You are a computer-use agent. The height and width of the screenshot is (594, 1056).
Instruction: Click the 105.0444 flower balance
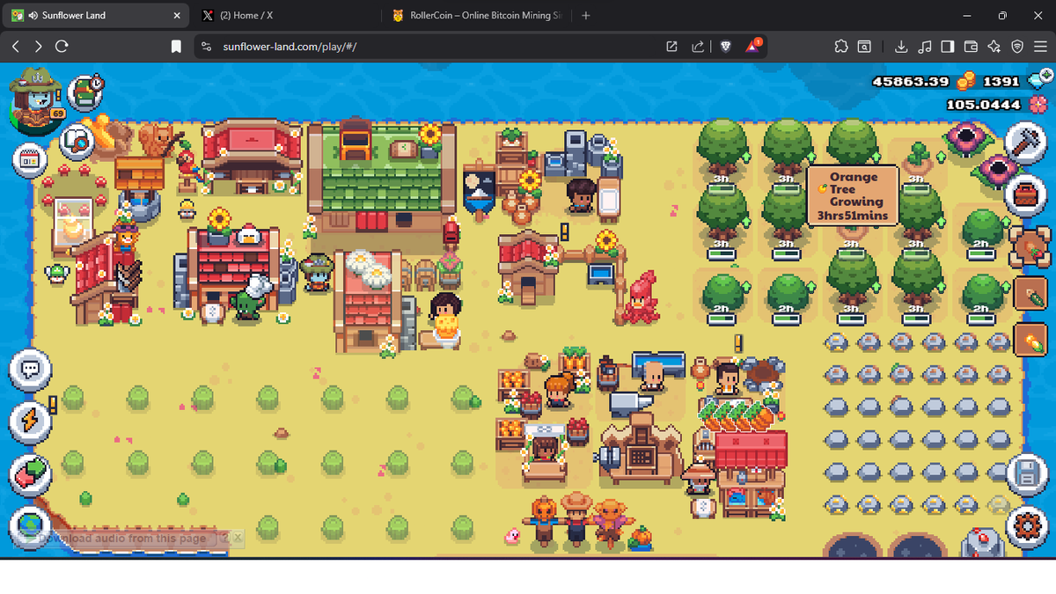[x=984, y=105]
